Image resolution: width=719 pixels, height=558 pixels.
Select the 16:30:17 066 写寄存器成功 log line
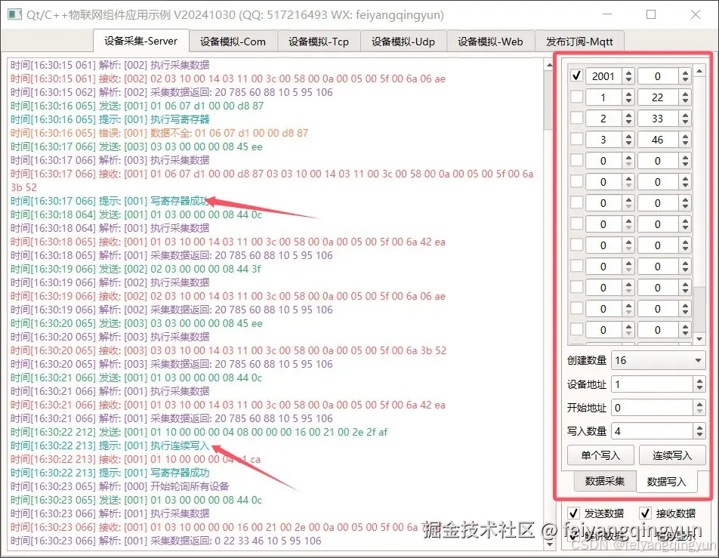coord(110,201)
